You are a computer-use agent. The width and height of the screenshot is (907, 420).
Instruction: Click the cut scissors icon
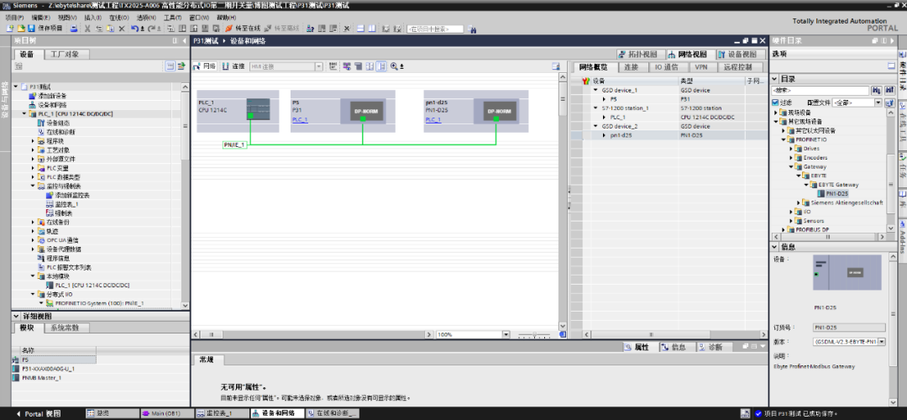click(x=88, y=29)
